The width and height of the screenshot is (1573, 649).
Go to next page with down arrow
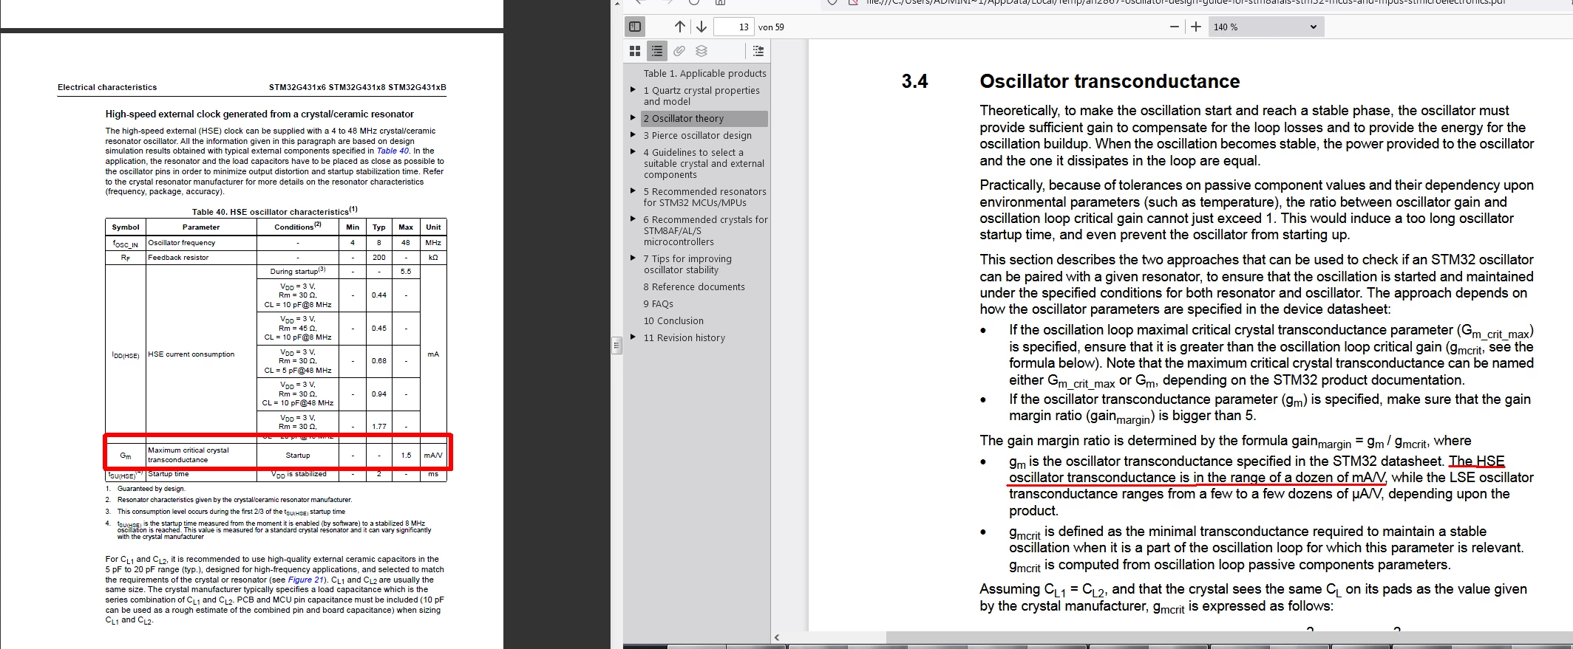click(701, 27)
